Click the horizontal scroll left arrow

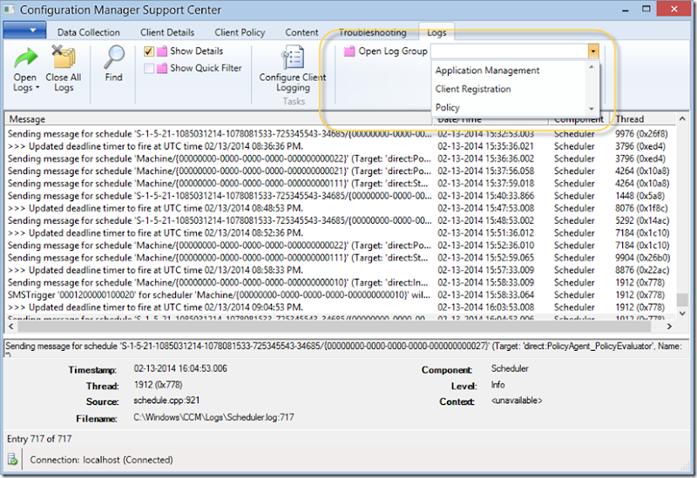point(10,327)
